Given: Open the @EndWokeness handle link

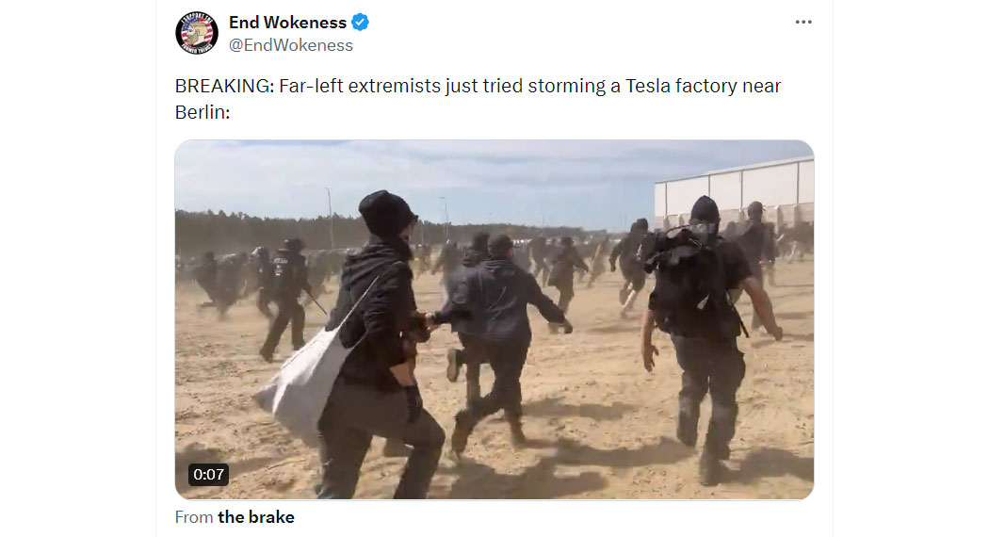Looking at the screenshot, I should coord(291,45).
